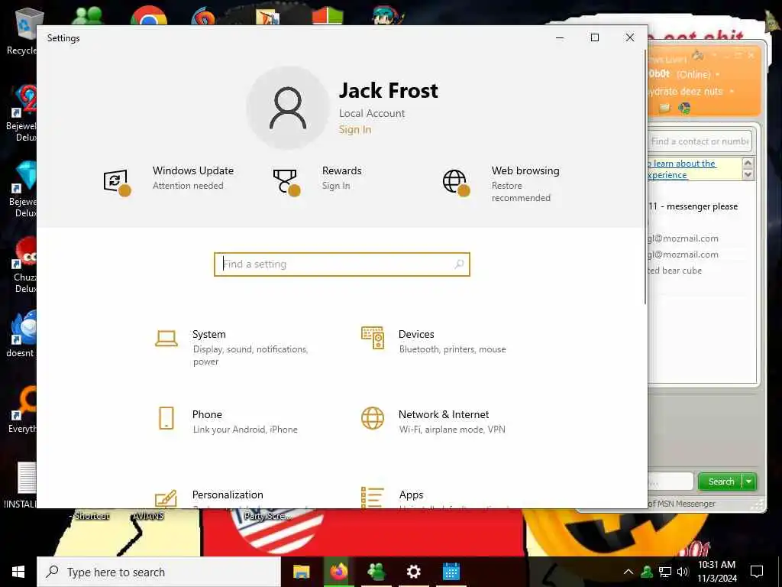Click the Jack Frost profile avatar
This screenshot has width=782, height=587.
click(288, 108)
